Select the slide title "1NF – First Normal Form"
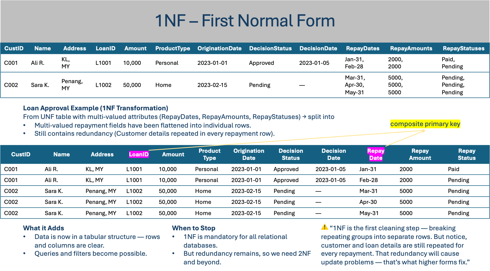 point(245,21)
